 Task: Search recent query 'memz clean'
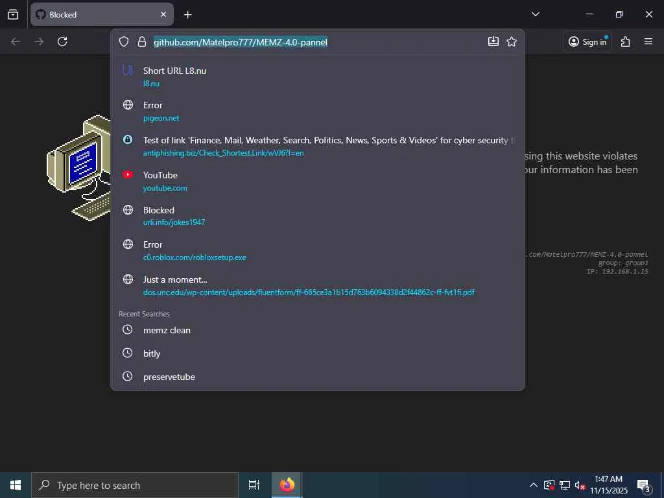[318, 330]
